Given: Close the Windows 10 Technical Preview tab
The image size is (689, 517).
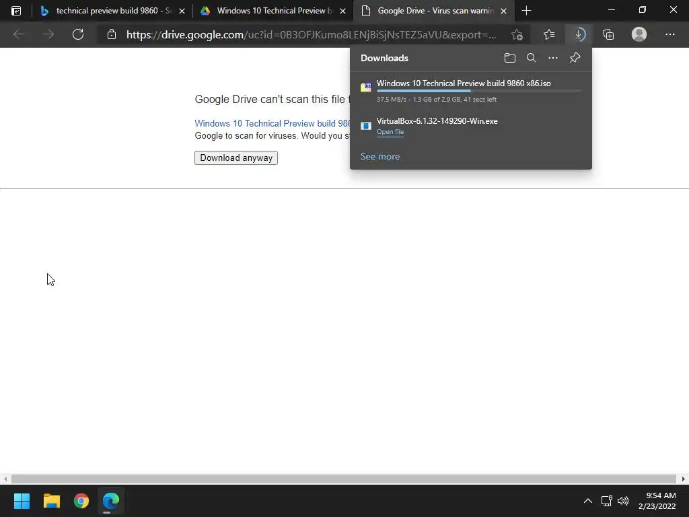Looking at the screenshot, I should tap(342, 11).
